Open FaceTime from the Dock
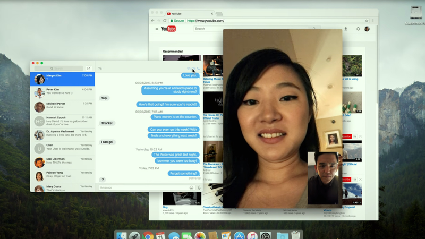The width and height of the screenshot is (425, 239). tap(187, 235)
